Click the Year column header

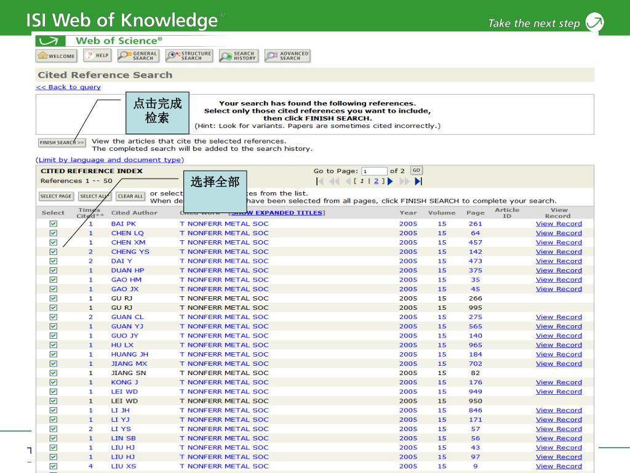click(x=408, y=212)
